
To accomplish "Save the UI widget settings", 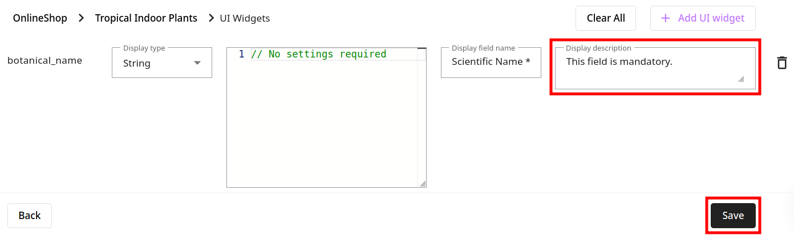I will (733, 216).
